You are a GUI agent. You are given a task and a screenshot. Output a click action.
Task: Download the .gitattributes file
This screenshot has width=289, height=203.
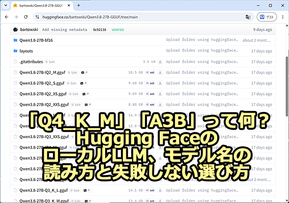[x=160, y=61]
